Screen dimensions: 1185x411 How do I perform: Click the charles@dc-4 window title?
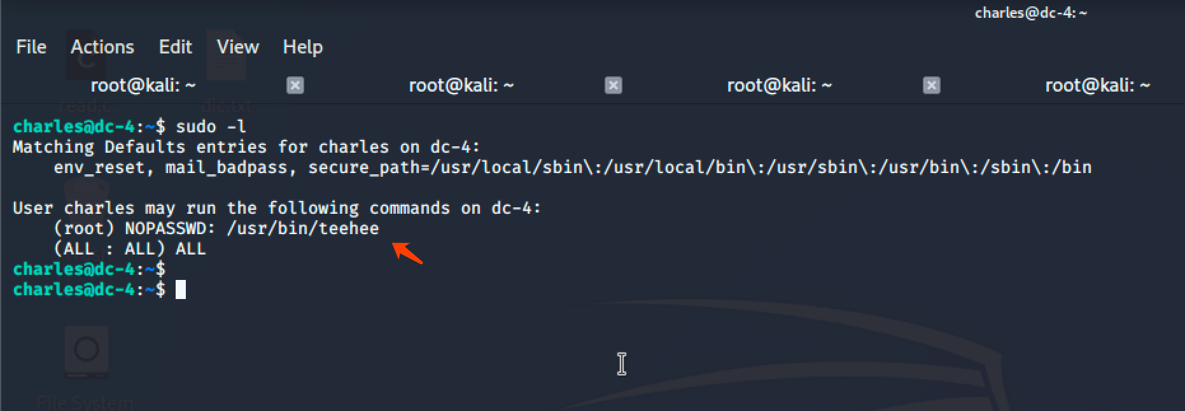(x=1030, y=13)
